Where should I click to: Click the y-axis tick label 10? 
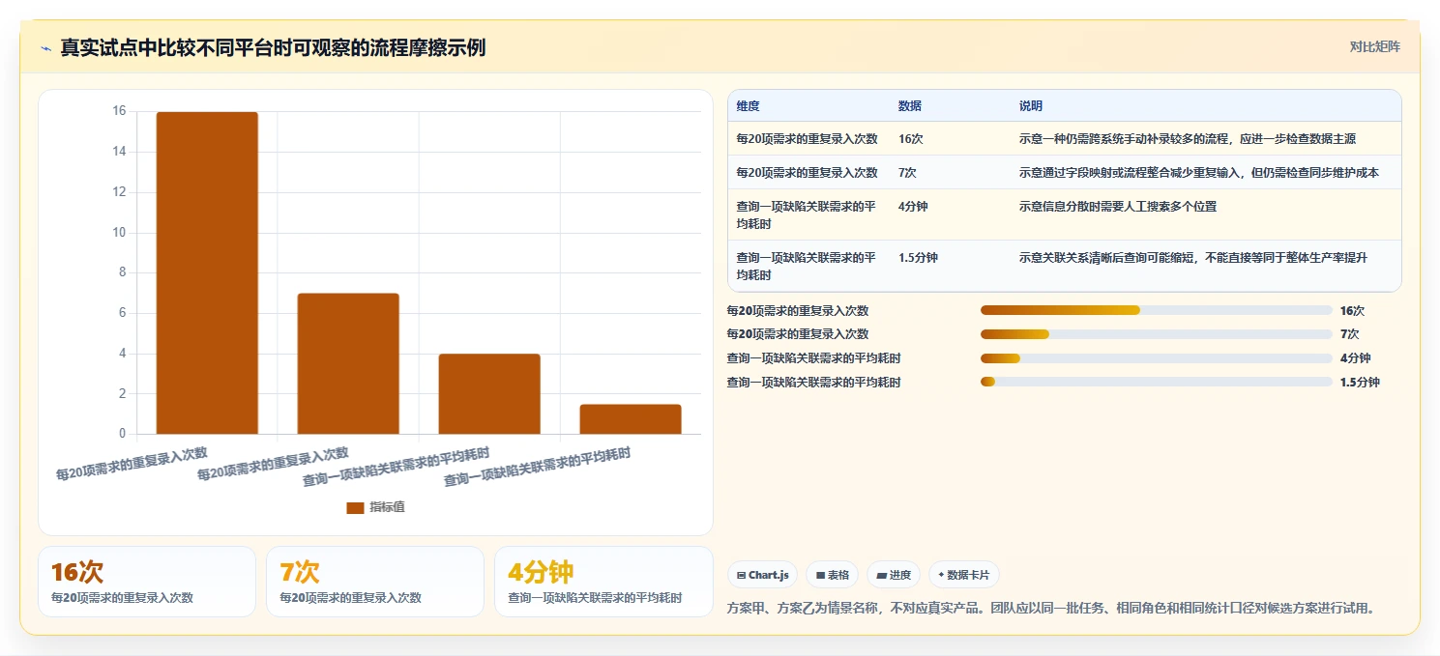(120, 232)
